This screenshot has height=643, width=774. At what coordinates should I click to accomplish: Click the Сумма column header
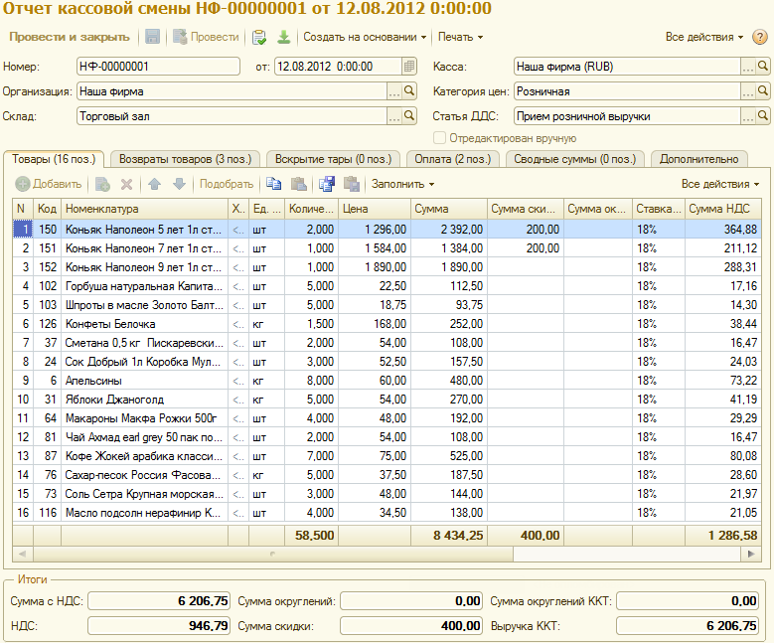point(449,209)
